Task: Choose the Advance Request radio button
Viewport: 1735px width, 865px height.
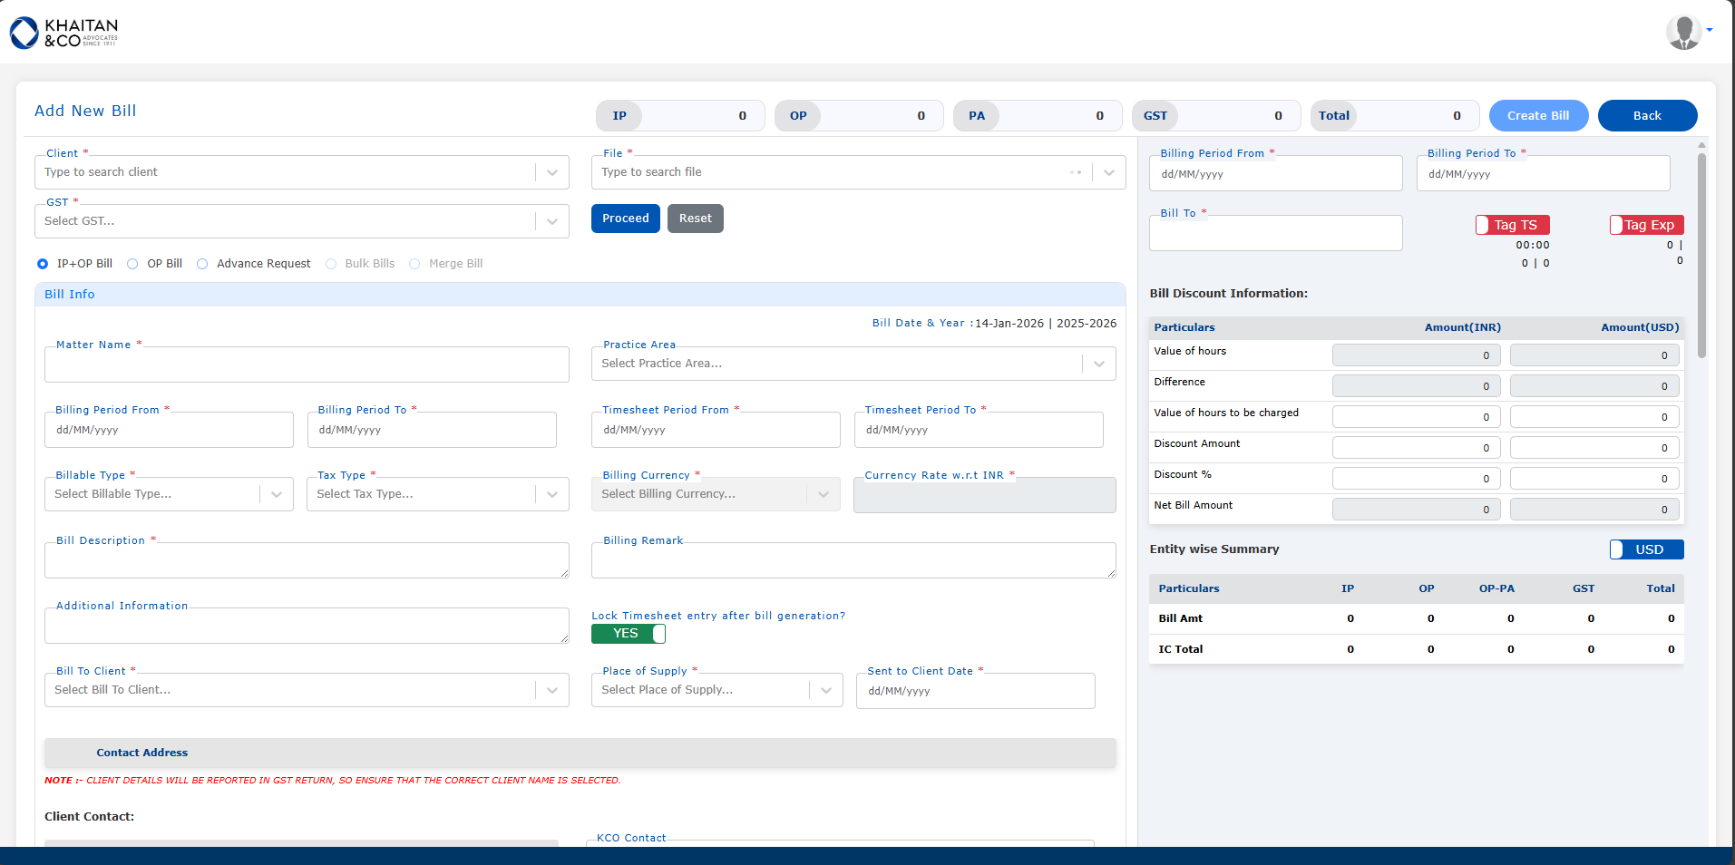Action: tap(202, 264)
